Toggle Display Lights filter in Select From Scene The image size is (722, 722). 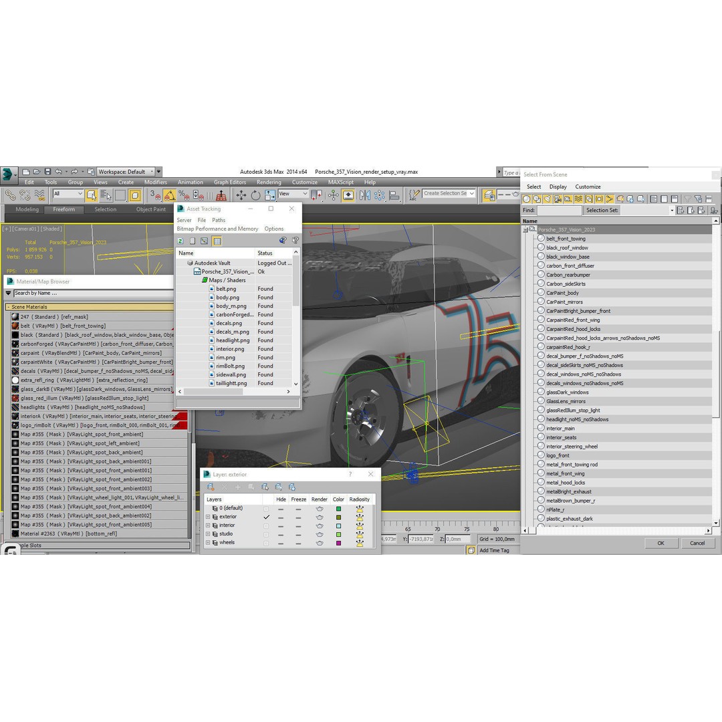[547, 199]
